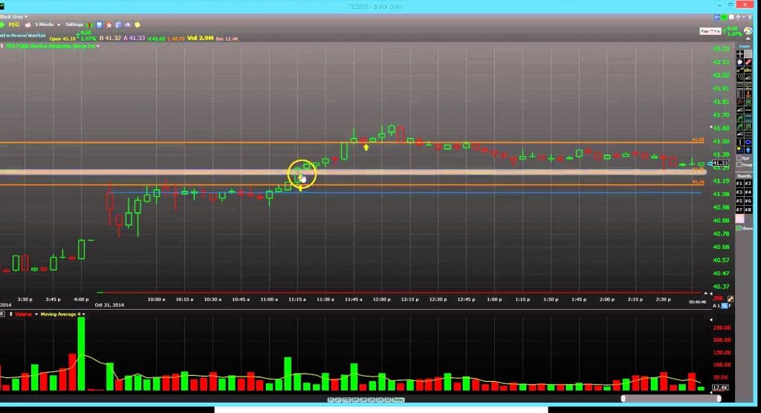Screen dimensions: 761x413
Task: Select percent scale option
Action: (725, 306)
